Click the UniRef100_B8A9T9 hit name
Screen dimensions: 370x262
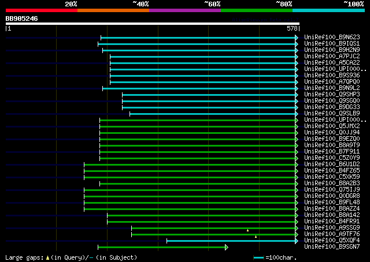(x=332, y=145)
